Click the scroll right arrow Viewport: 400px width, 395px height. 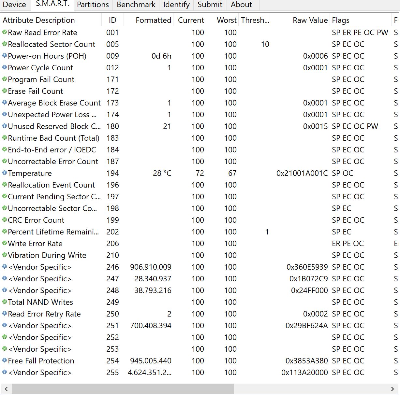[x=393, y=389]
